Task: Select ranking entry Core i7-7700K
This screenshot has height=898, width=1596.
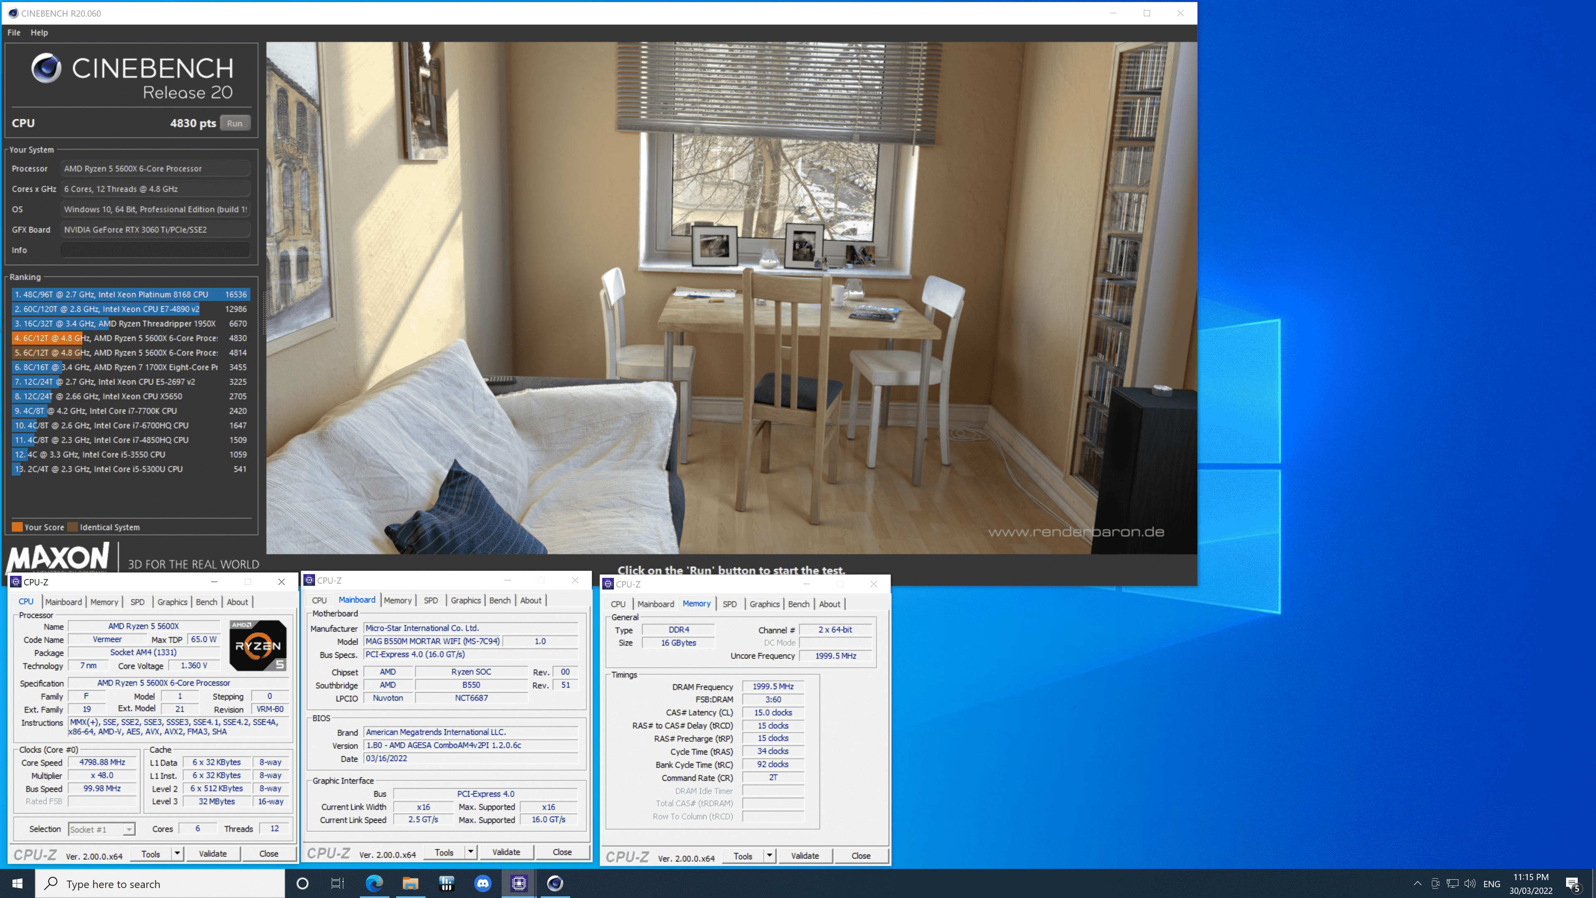Action: 131,411
